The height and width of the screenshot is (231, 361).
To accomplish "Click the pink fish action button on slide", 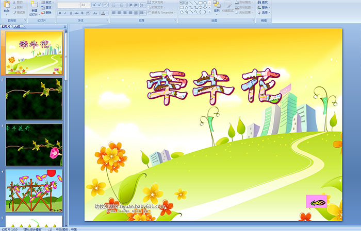I will click(317, 201).
